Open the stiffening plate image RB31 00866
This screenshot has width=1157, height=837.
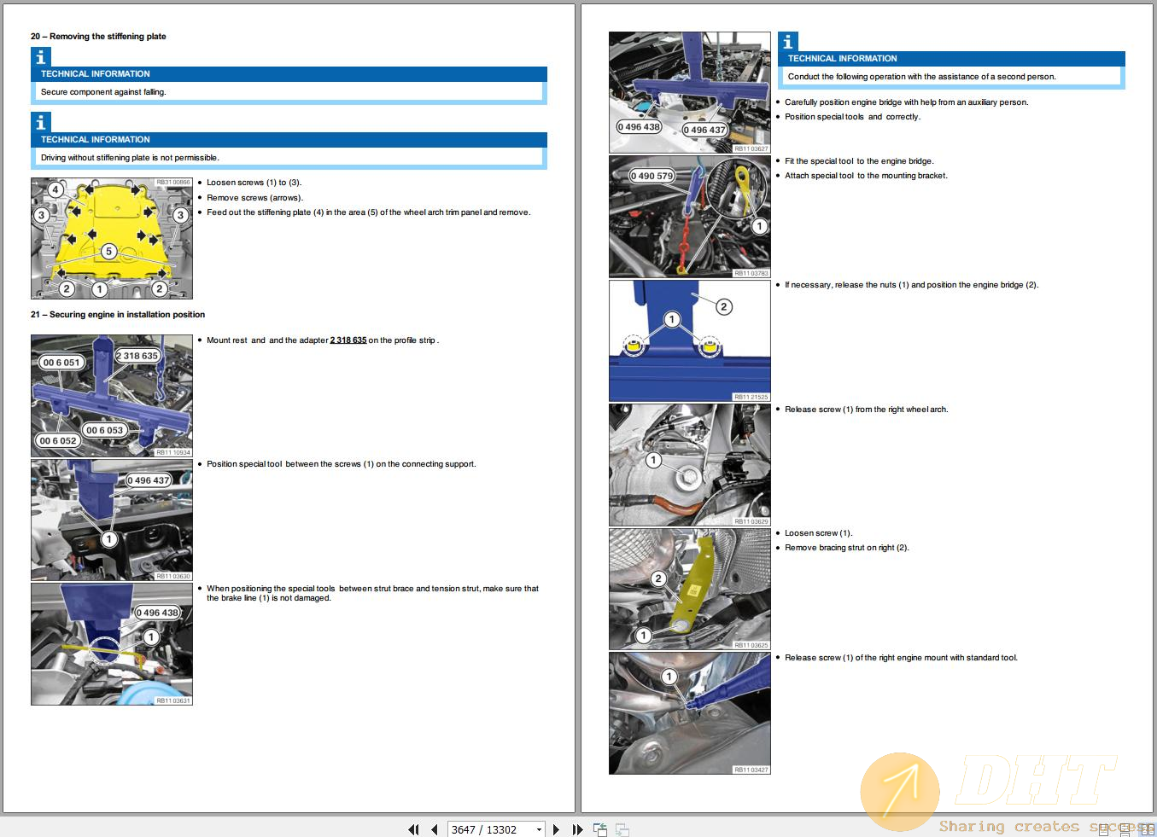112,238
